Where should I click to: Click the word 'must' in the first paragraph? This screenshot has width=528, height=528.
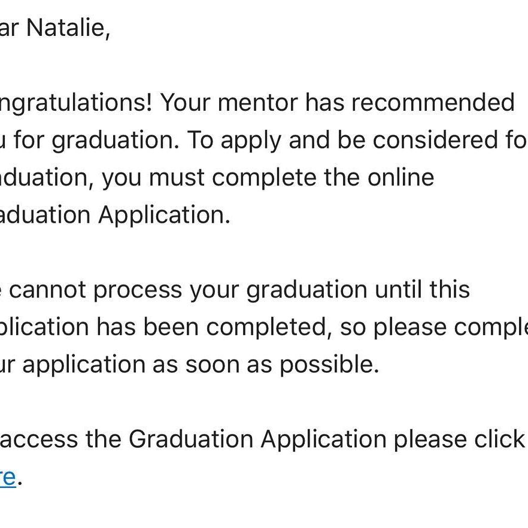pyautogui.click(x=177, y=177)
